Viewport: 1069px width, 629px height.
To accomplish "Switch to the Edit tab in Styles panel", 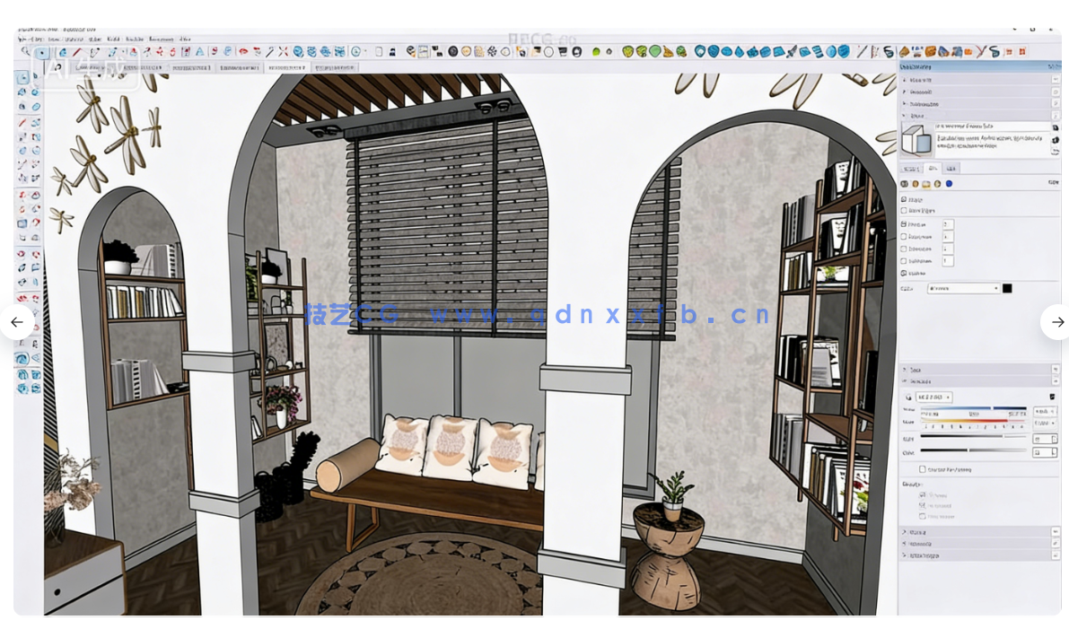I will tap(933, 169).
